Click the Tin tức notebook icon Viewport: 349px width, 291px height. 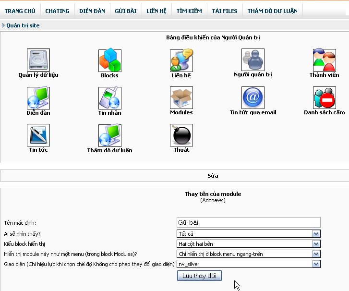(x=38, y=135)
